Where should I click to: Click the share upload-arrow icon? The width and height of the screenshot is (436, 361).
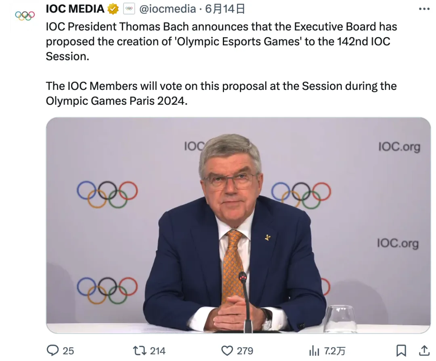(x=424, y=350)
